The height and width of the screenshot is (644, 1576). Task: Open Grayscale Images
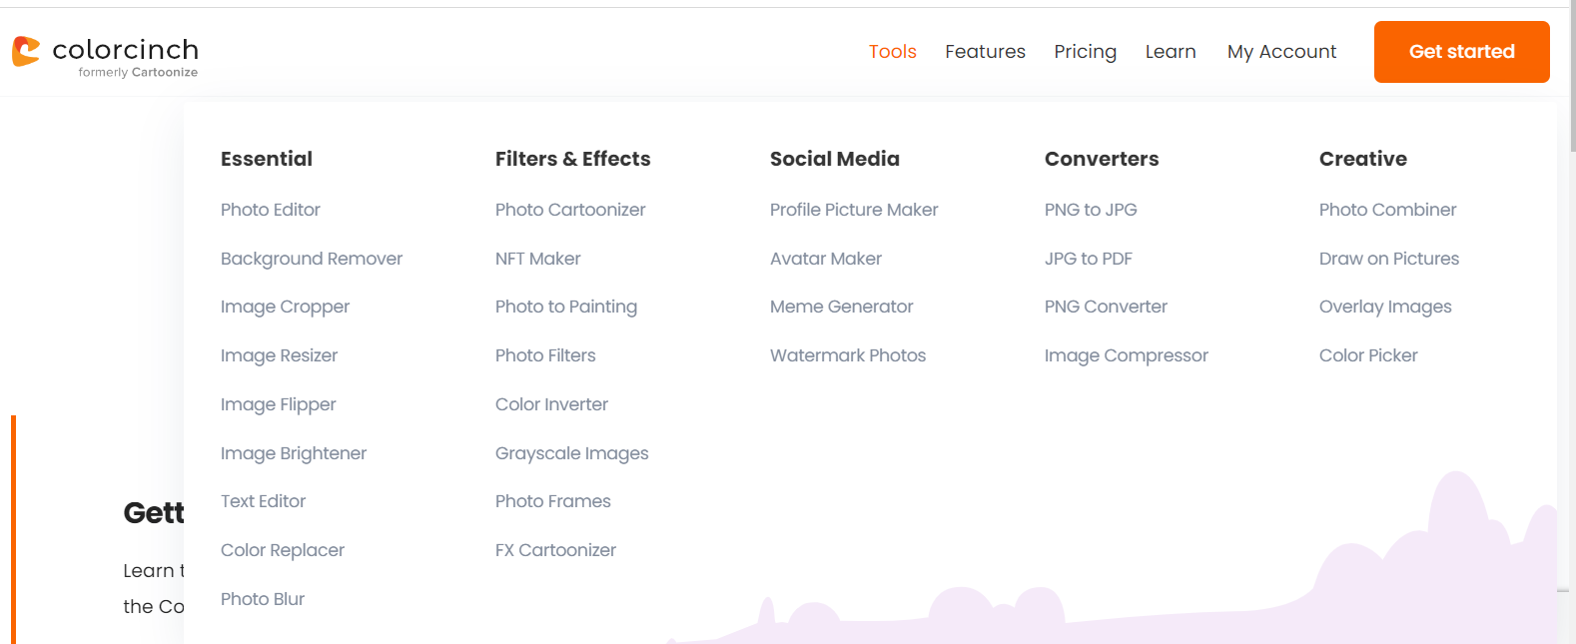point(571,453)
